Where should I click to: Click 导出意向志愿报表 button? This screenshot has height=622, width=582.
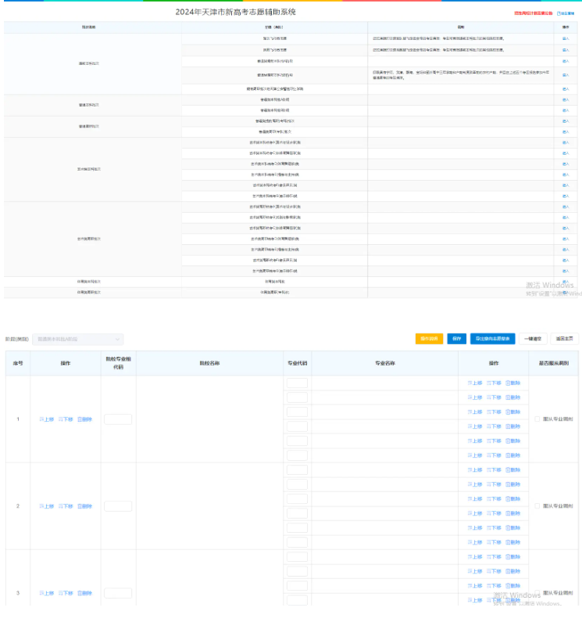492,339
